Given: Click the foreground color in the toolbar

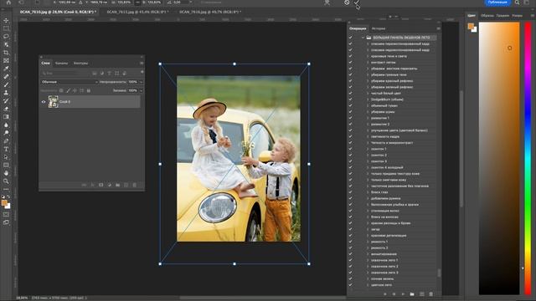Looking at the screenshot, I should tap(4, 203).
